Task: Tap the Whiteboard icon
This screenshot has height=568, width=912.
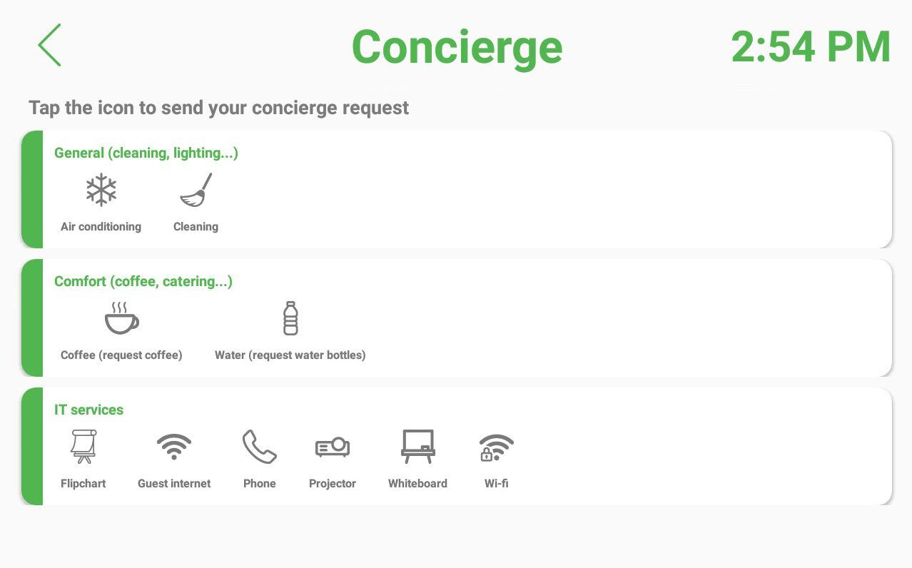Action: point(417,447)
